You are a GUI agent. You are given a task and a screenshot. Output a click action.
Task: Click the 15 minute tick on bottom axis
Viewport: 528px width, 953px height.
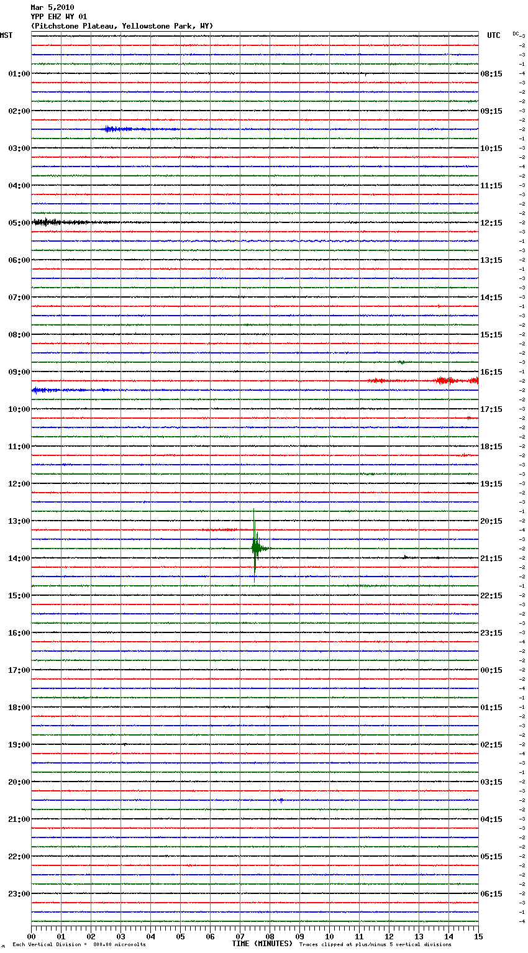click(478, 936)
